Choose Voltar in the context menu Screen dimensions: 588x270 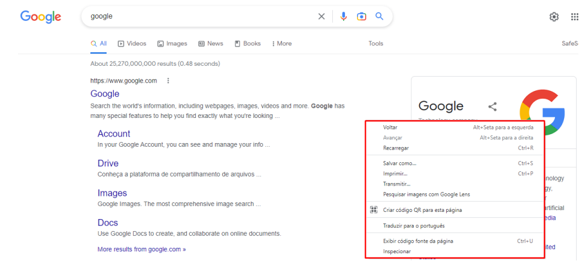coord(455,128)
